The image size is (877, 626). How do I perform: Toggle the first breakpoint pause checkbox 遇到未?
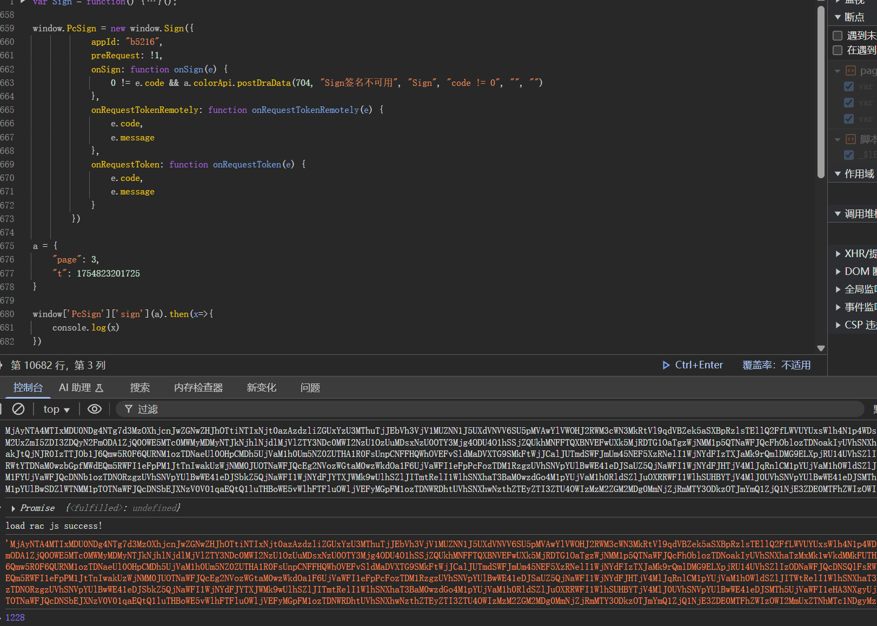(838, 36)
